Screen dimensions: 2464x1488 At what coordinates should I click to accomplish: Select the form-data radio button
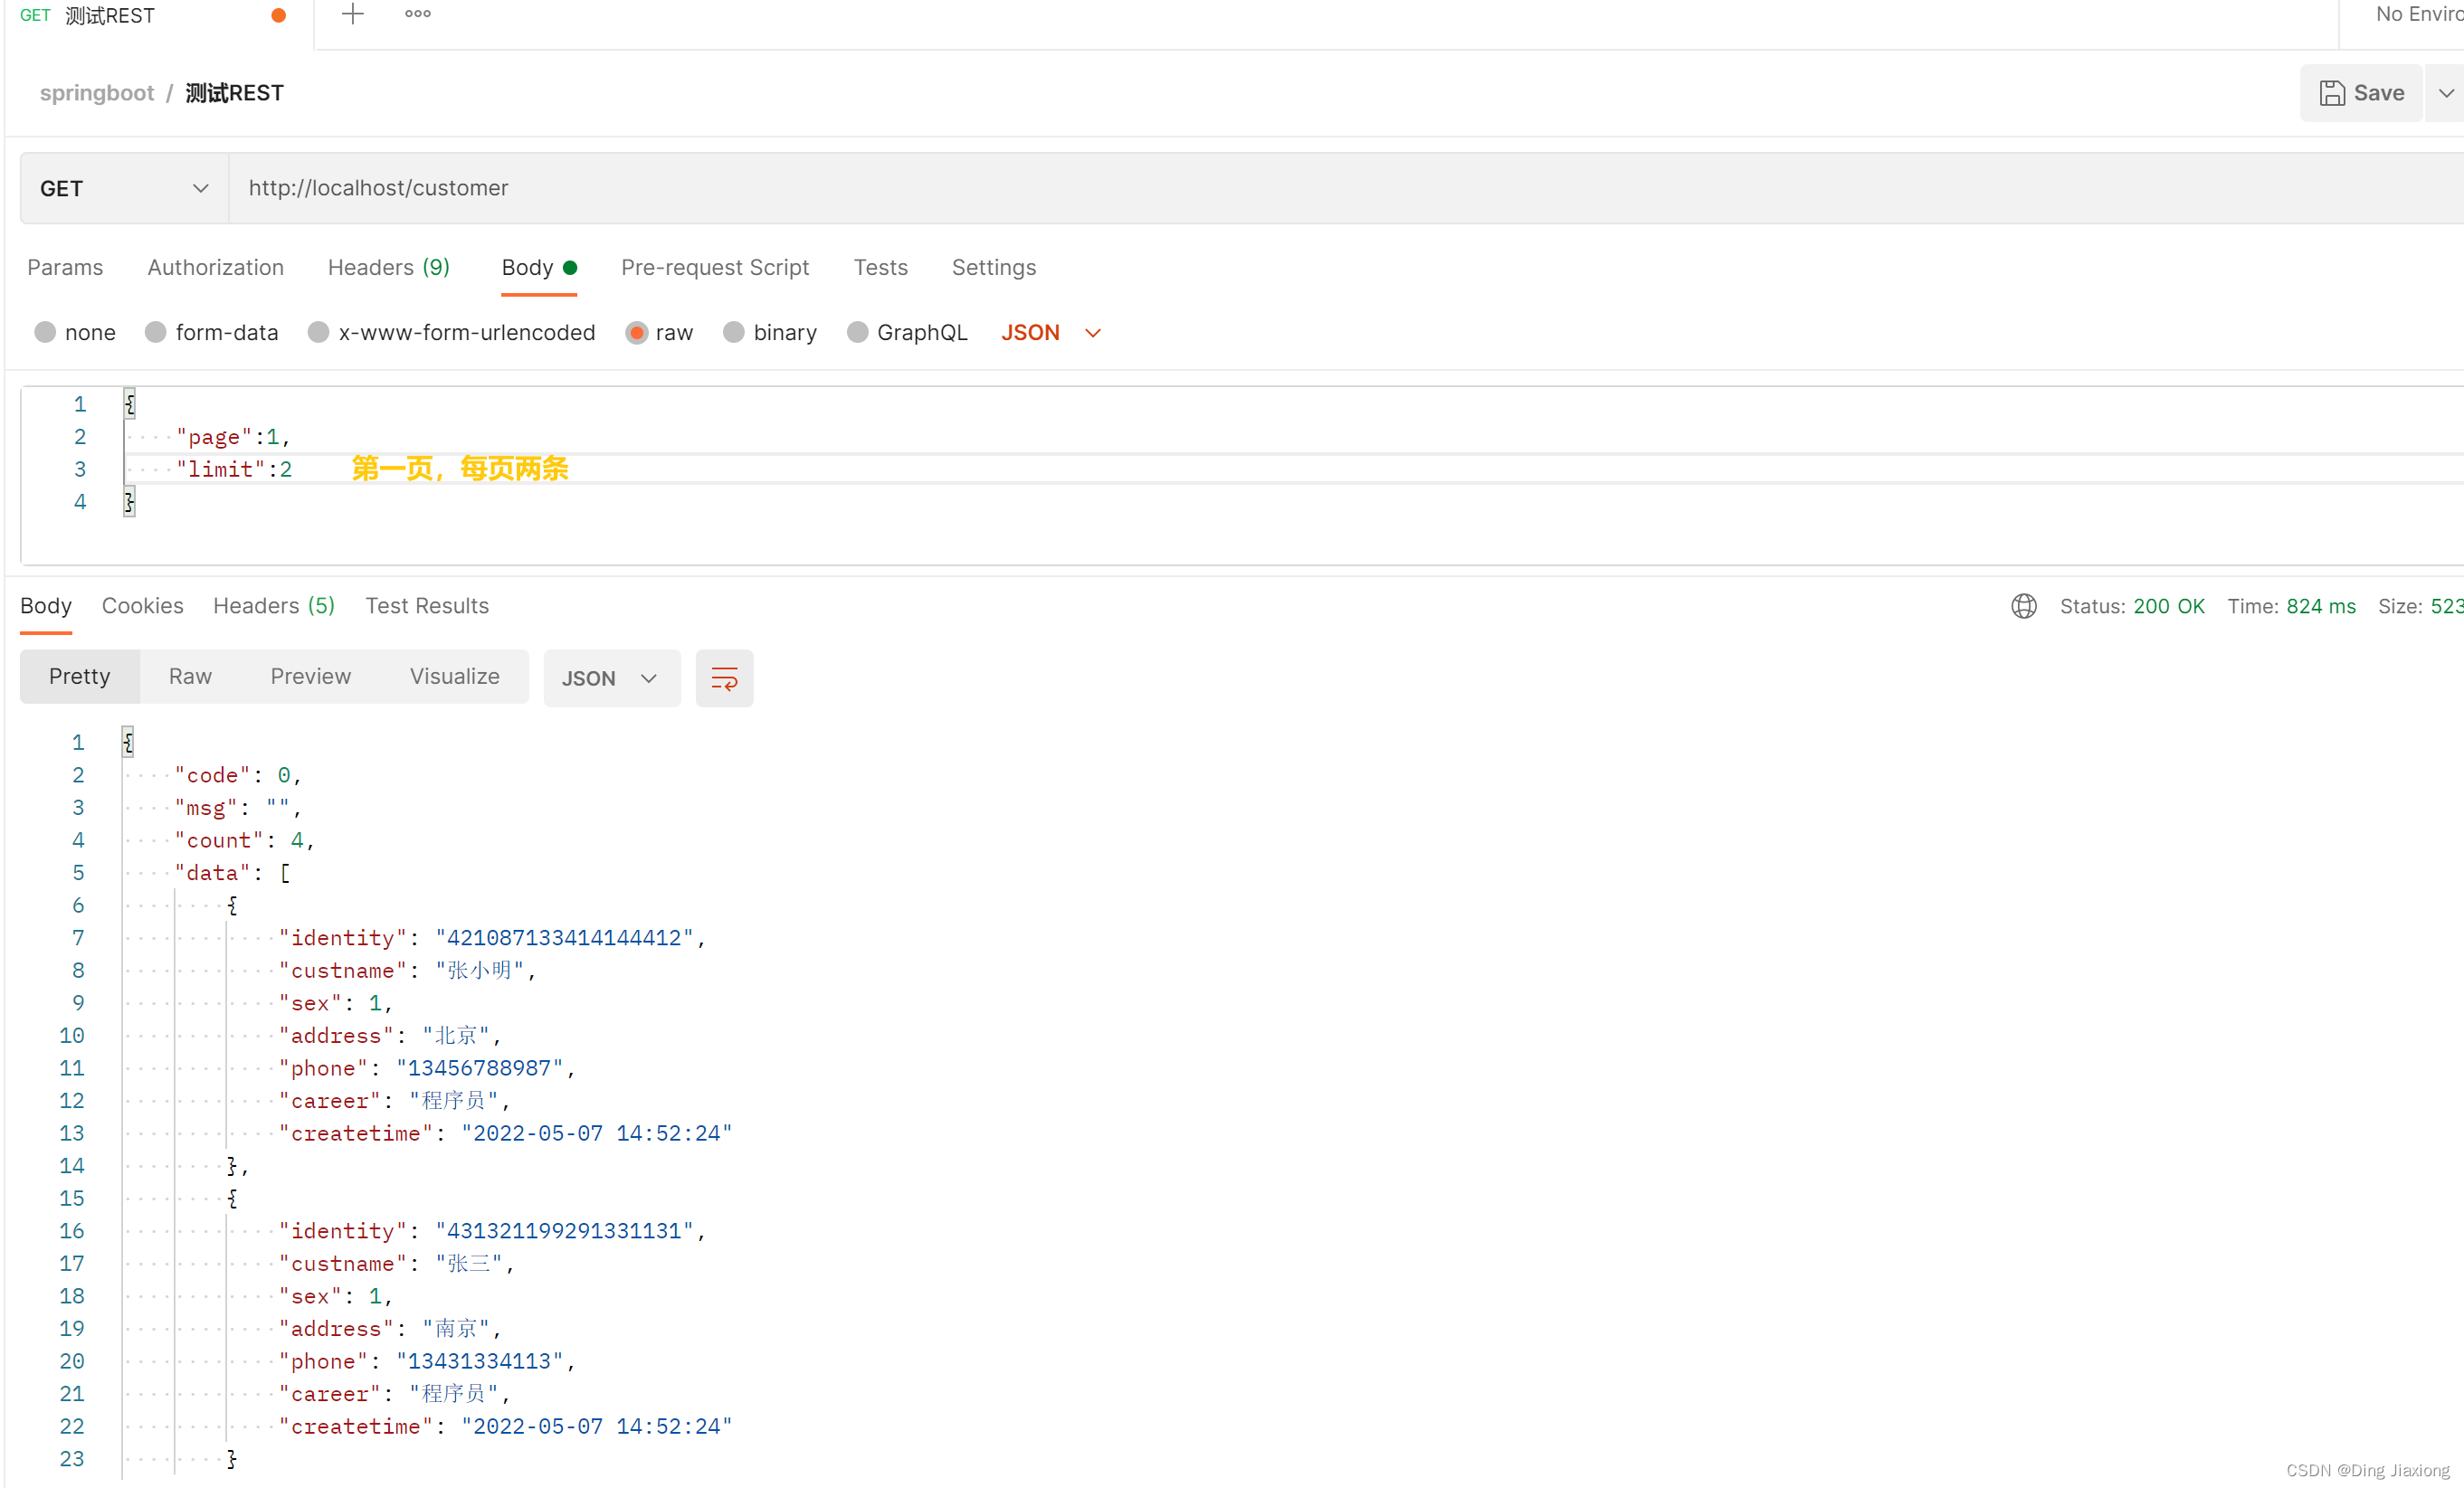(155, 332)
